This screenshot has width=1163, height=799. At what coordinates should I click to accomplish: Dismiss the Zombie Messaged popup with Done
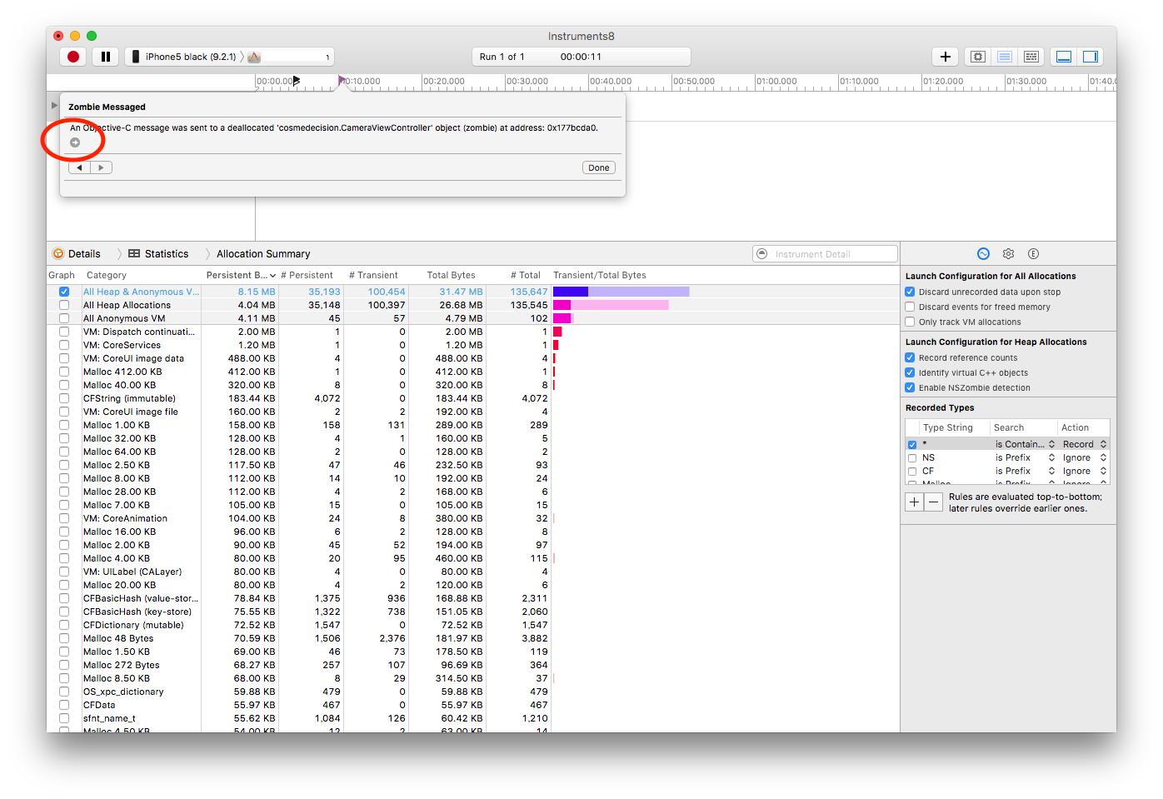[599, 167]
